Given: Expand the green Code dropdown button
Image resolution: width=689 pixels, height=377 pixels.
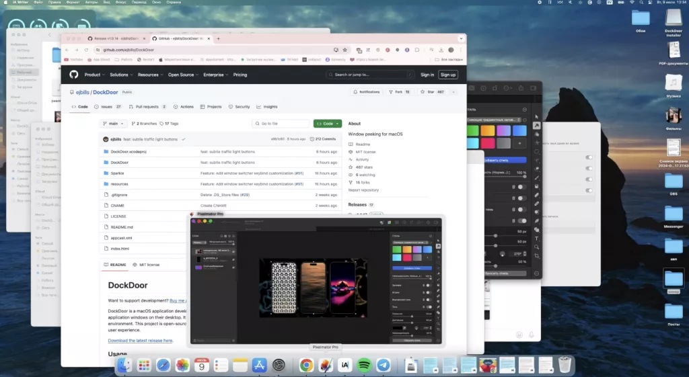Looking at the screenshot, I should pyautogui.click(x=328, y=124).
